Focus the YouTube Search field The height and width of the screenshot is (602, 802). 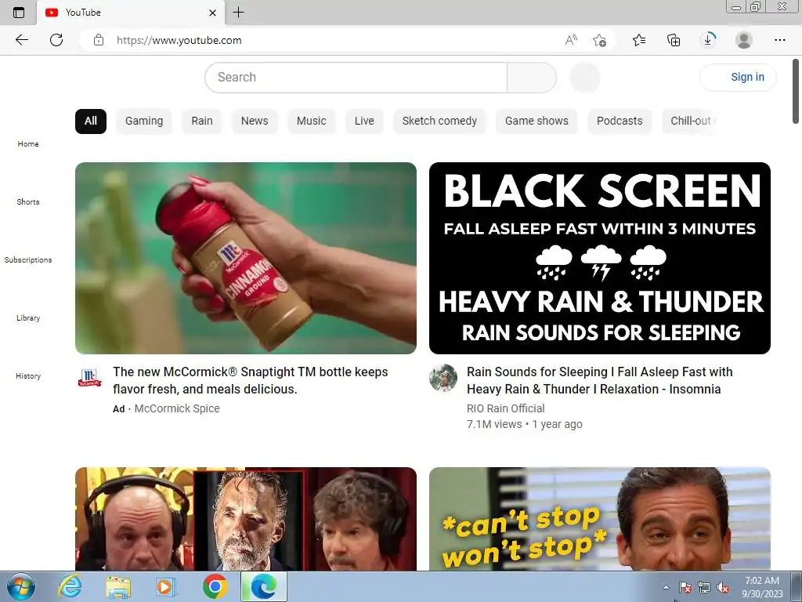coord(356,78)
